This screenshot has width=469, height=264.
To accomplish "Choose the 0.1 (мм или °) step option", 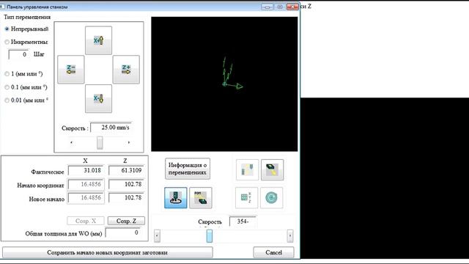I will click(26, 87).
